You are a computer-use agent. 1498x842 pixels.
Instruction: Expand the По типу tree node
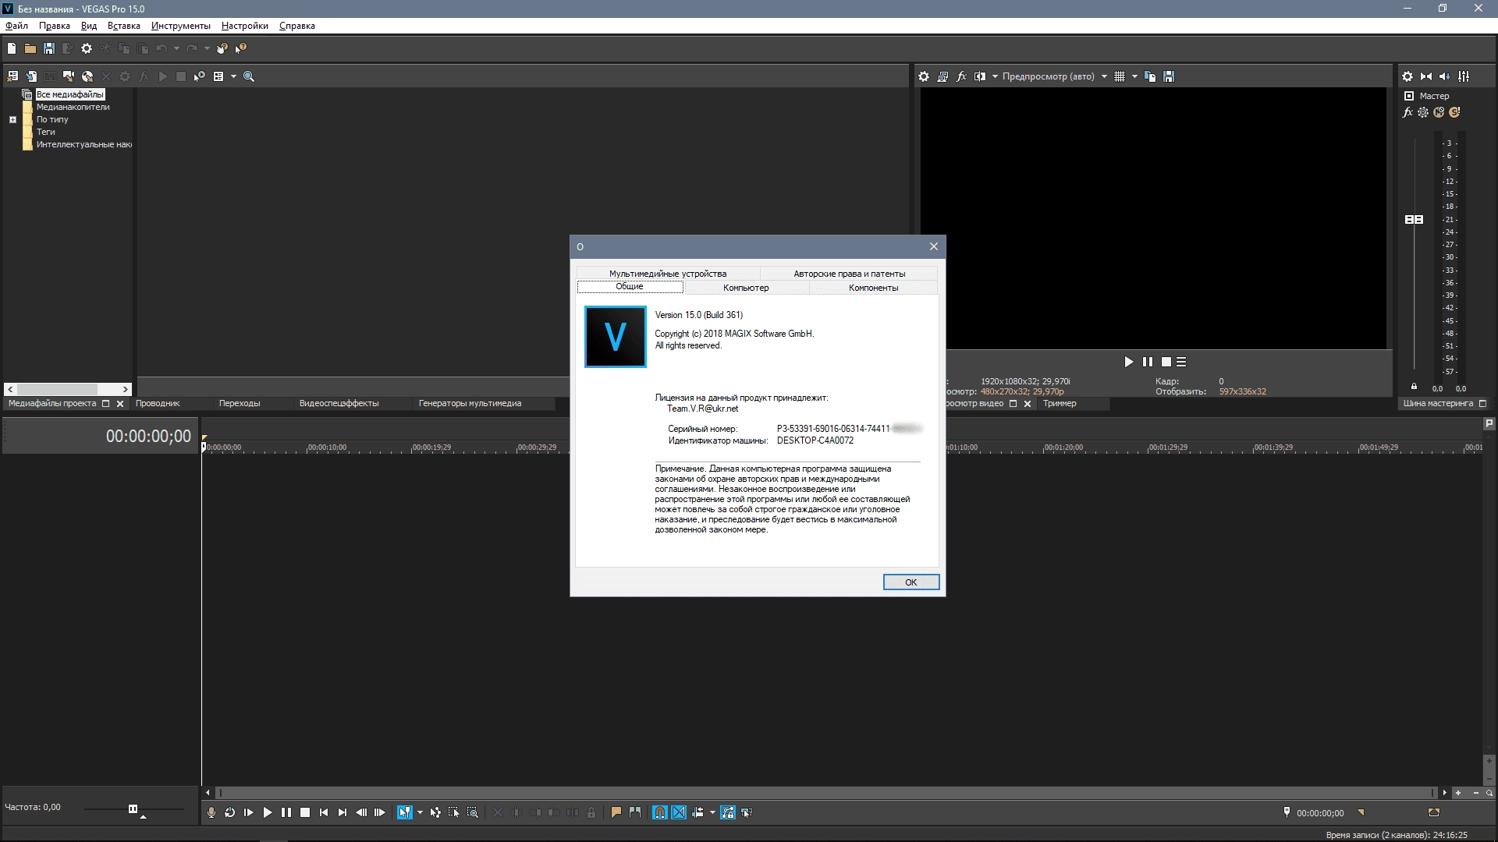12,120
